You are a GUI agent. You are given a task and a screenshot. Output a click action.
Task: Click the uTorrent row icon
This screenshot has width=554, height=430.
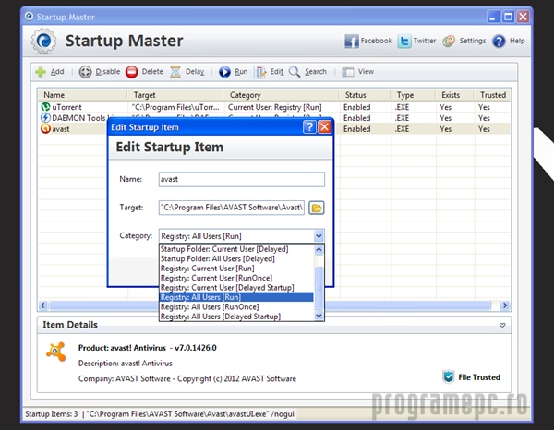tap(45, 107)
